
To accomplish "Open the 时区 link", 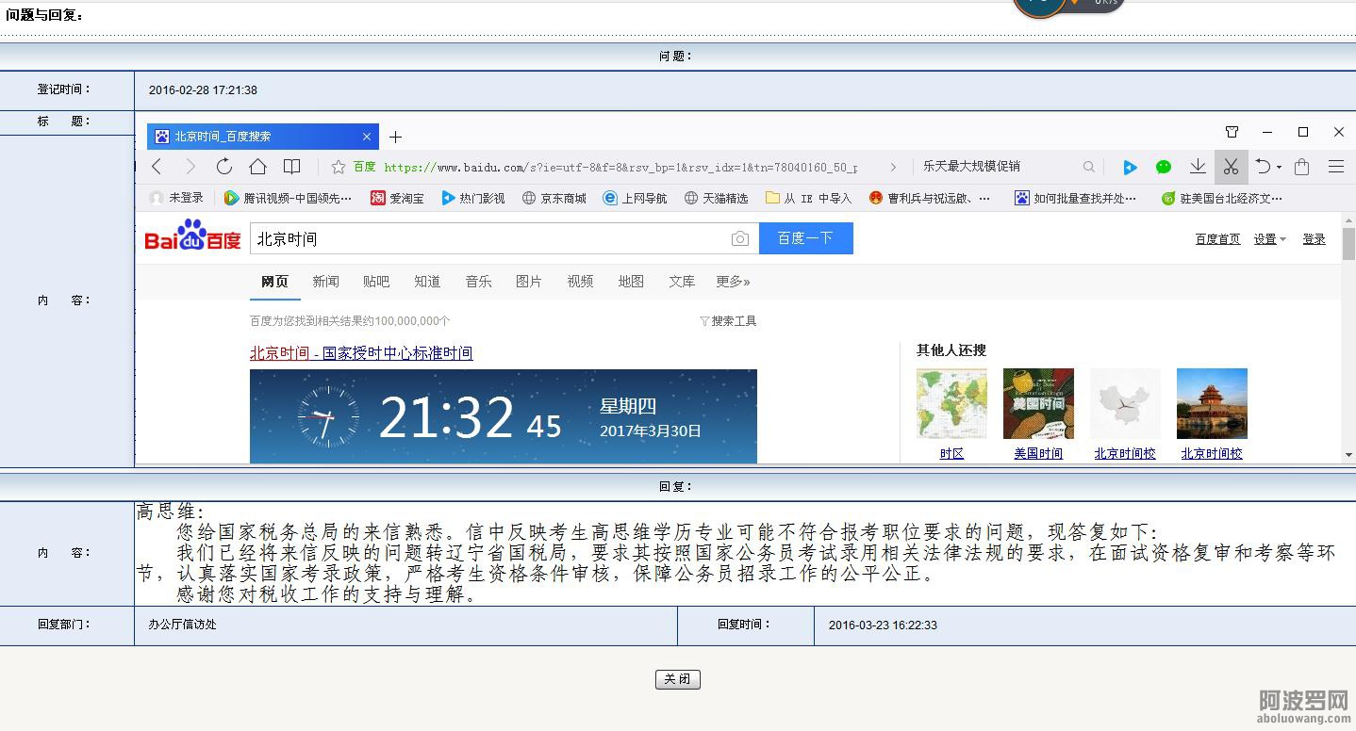I will (x=951, y=453).
